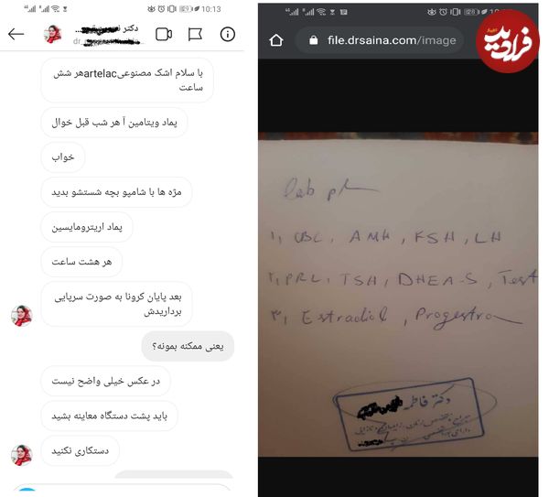Tap the doctor's stamp on the prescription
The height and width of the screenshot is (497, 549).
pyautogui.click(x=410, y=414)
